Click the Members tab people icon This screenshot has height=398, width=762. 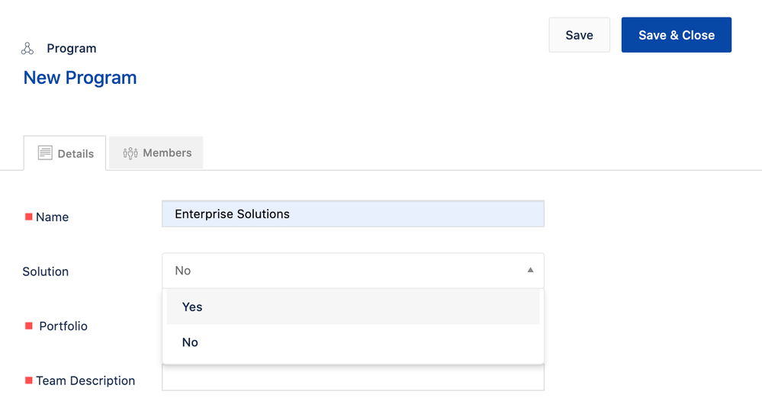pos(130,153)
